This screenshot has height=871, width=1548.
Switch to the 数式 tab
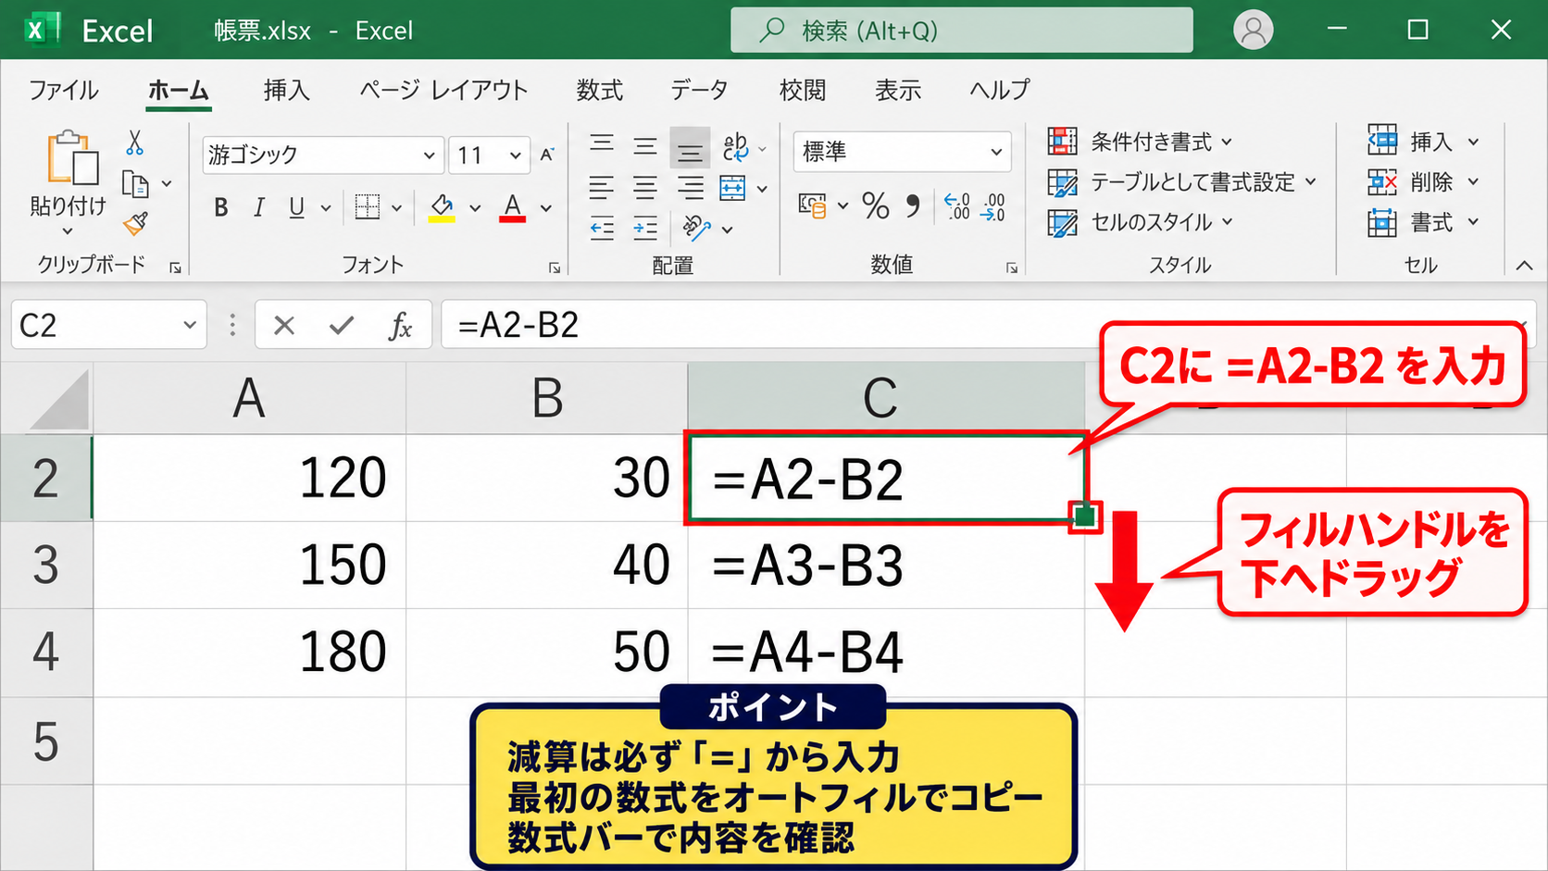coord(600,90)
